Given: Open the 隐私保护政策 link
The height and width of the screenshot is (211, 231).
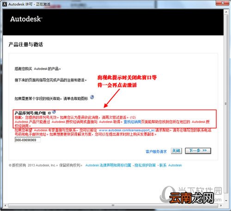Looking at the screenshot, I should (x=145, y=165).
